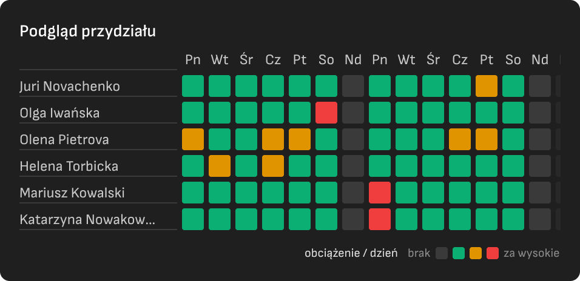This screenshot has height=281, width=580.
Task: Click the red legend swatch near 'za wysokie'
Action: [493, 253]
